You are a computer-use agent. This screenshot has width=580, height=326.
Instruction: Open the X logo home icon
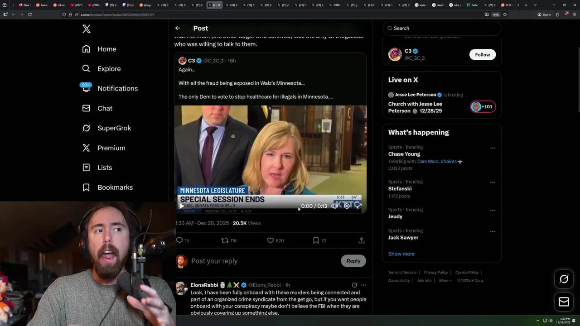point(87,29)
